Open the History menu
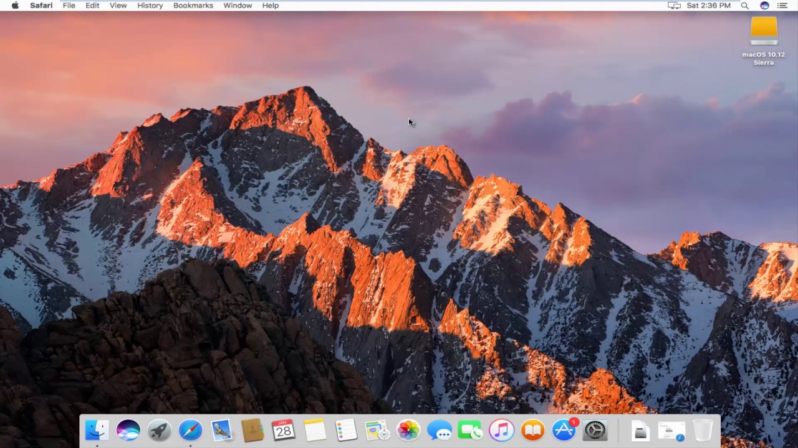This screenshot has height=448, width=798. pos(150,6)
